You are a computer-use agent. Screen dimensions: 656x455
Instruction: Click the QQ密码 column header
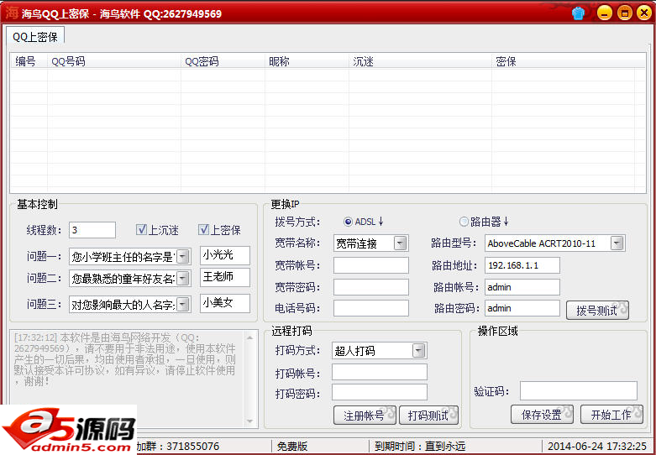223,62
